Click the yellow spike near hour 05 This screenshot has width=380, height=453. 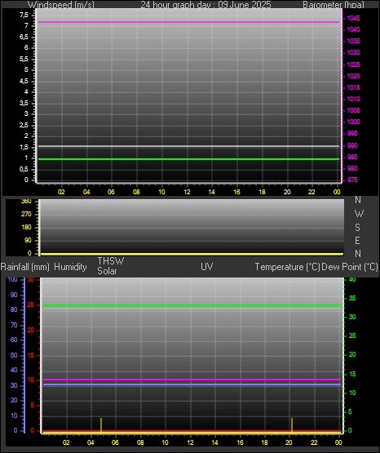(101, 424)
